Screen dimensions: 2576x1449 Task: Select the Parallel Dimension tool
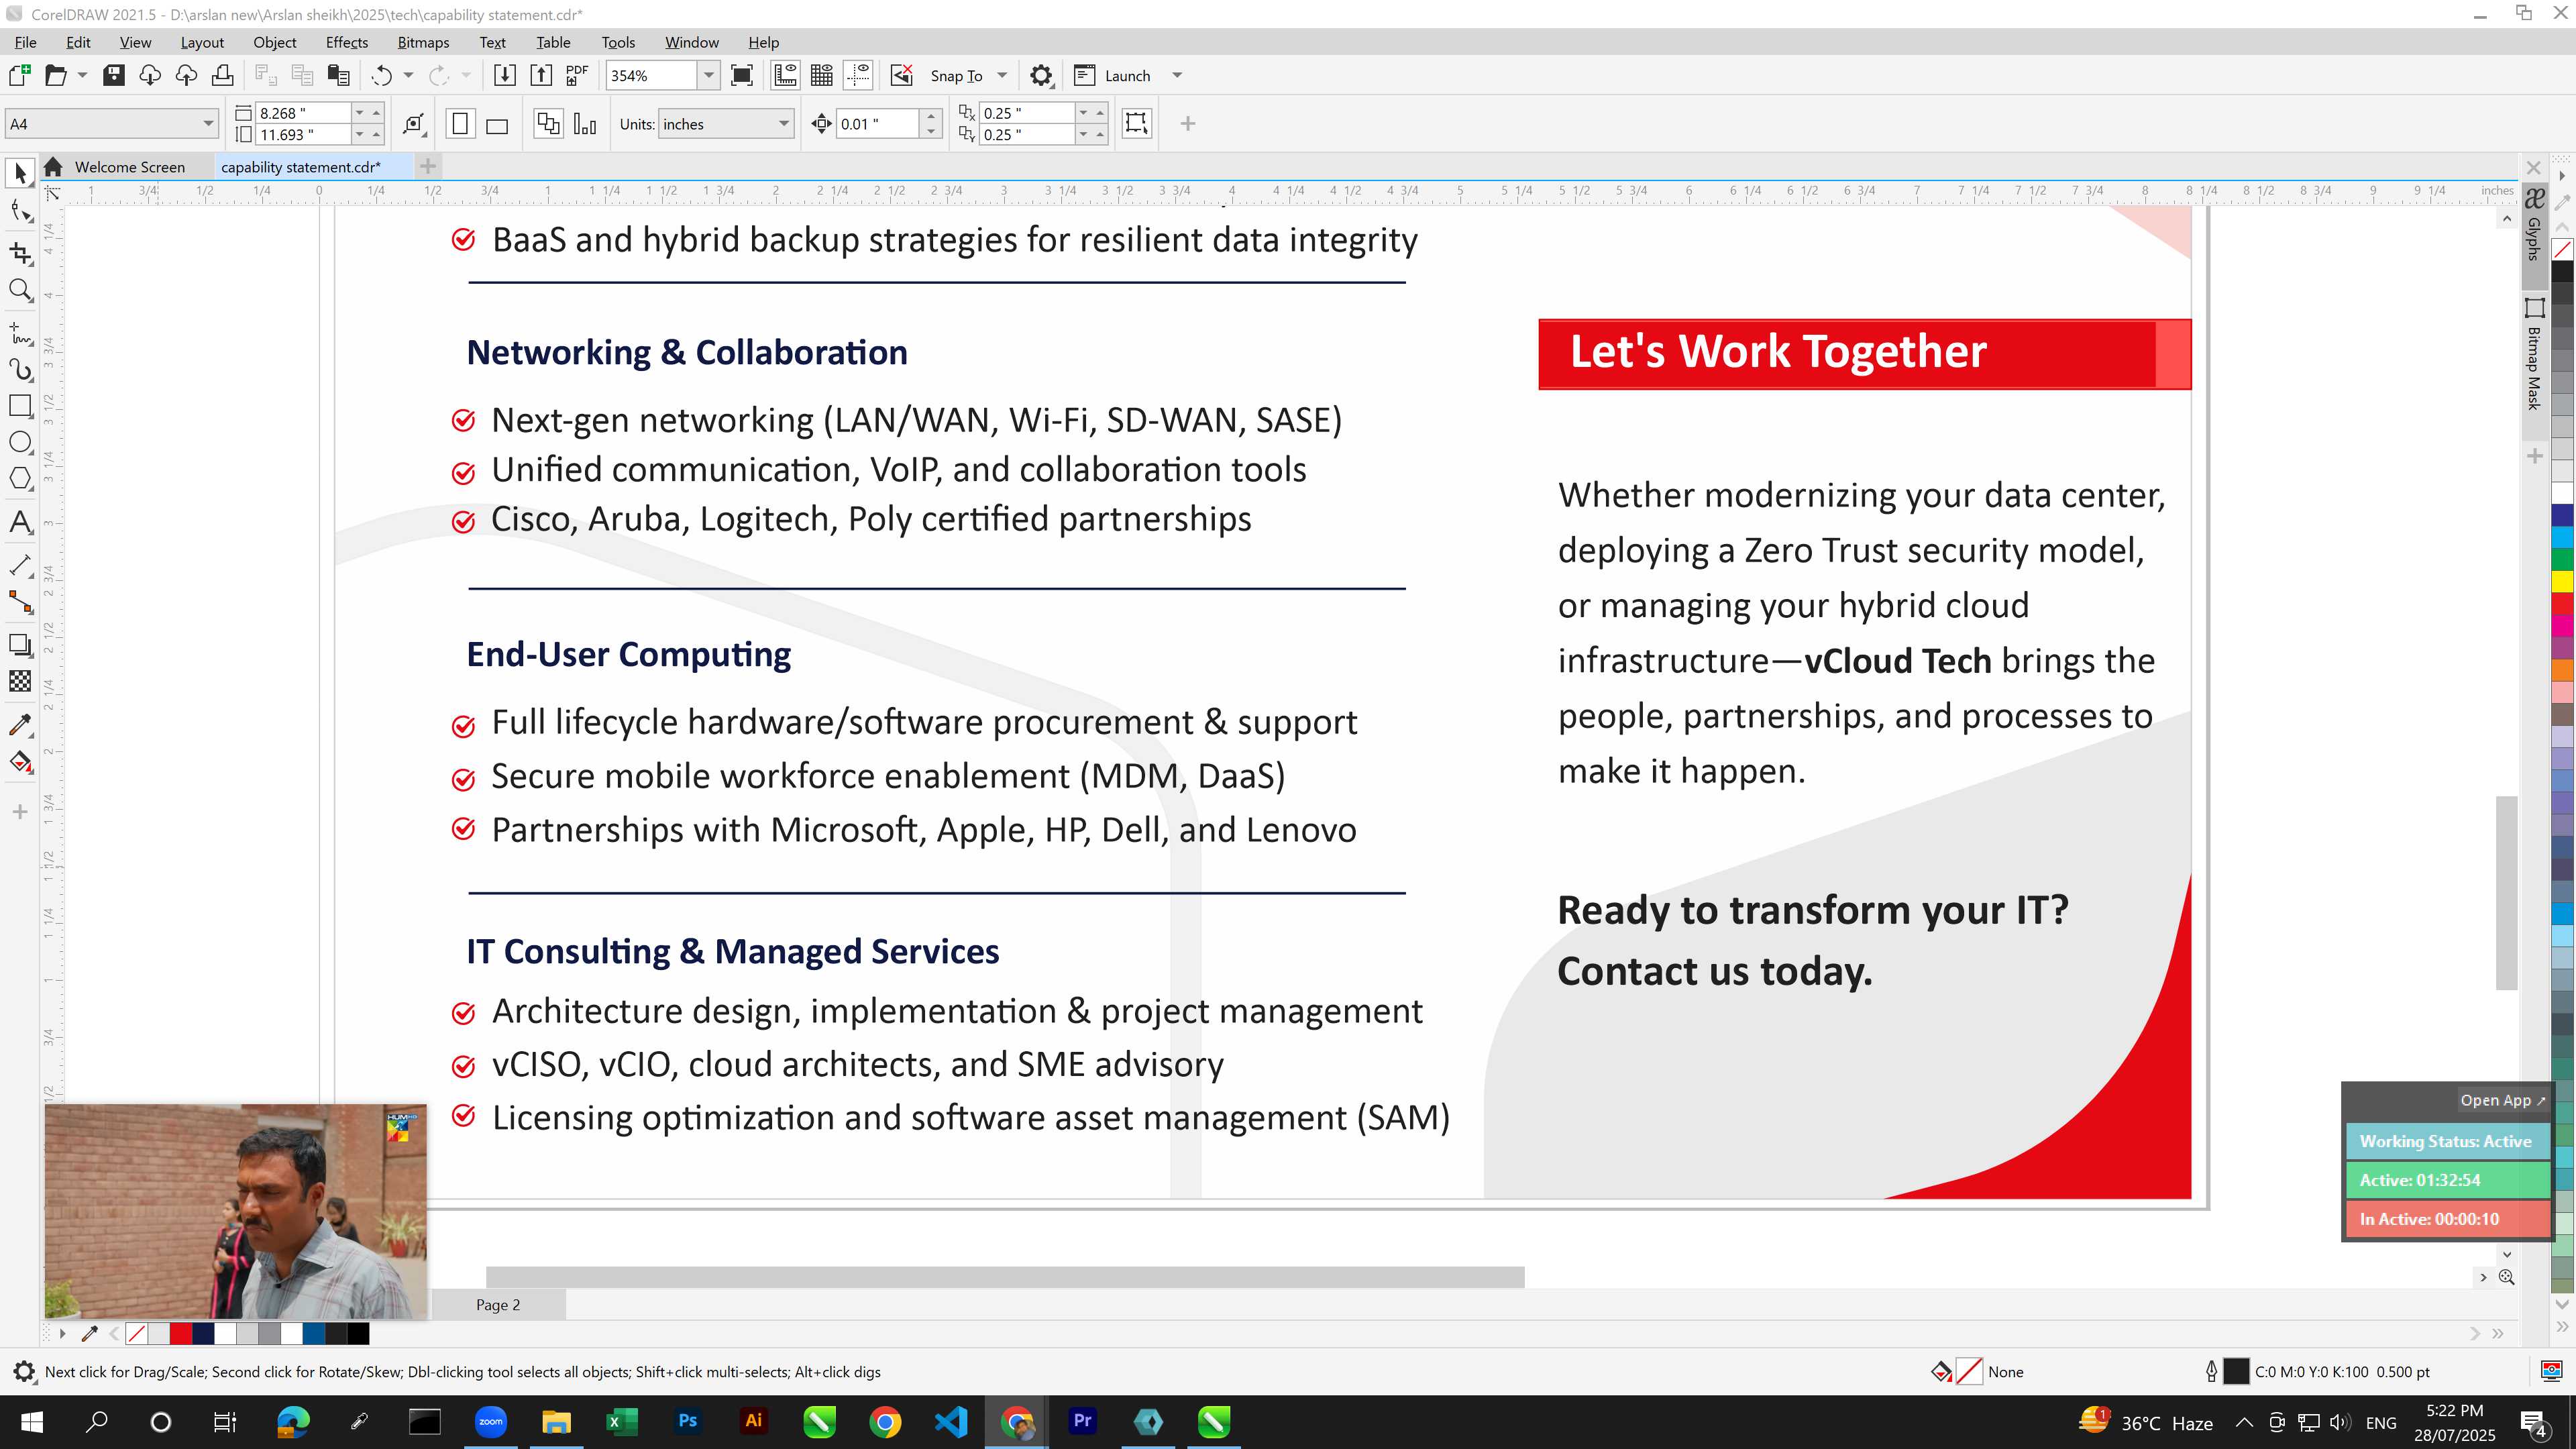tap(20, 565)
